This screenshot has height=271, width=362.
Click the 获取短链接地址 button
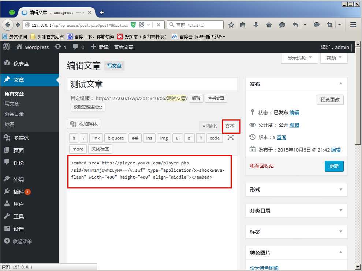point(88,107)
